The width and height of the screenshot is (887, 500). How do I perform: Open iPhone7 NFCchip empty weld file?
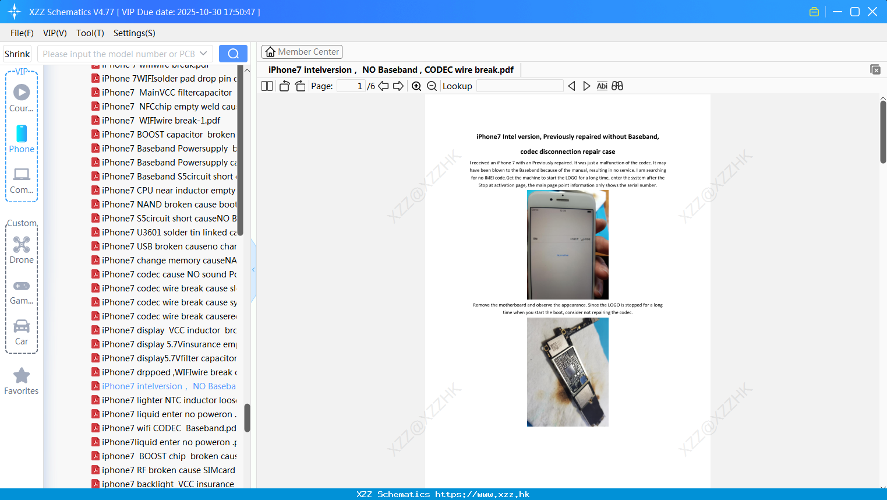164,107
